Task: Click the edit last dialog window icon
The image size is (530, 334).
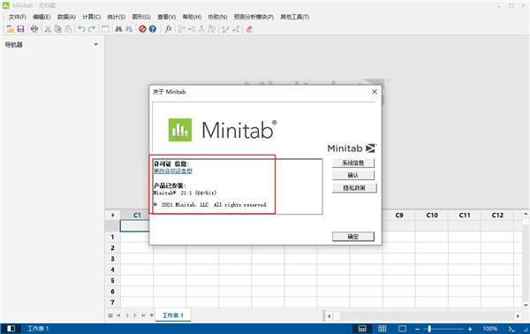Action: [105, 29]
